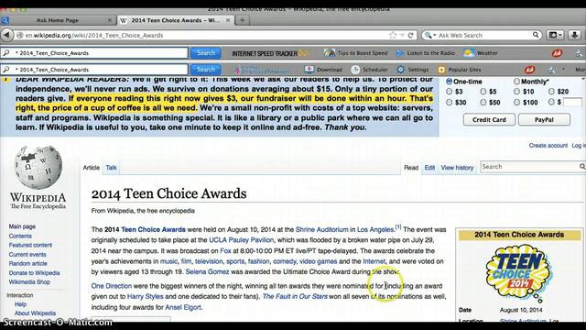Open Popular Sites in the toolbar
Image resolution: width=586 pixels, height=330 pixels.
pyautogui.click(x=460, y=70)
